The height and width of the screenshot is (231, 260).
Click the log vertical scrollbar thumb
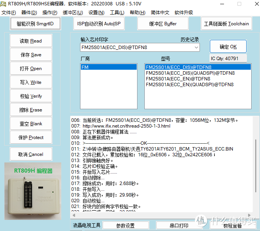click(256, 166)
